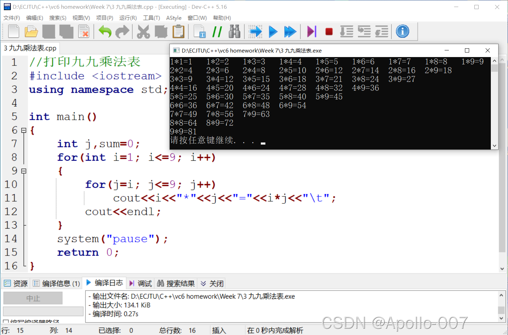Undo the last edit
The width and height of the screenshot is (508, 335).
pos(105,32)
